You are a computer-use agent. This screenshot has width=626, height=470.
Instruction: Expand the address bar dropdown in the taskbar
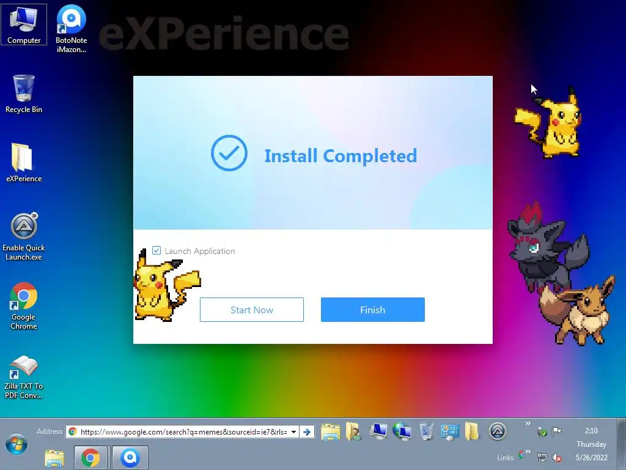click(x=293, y=431)
